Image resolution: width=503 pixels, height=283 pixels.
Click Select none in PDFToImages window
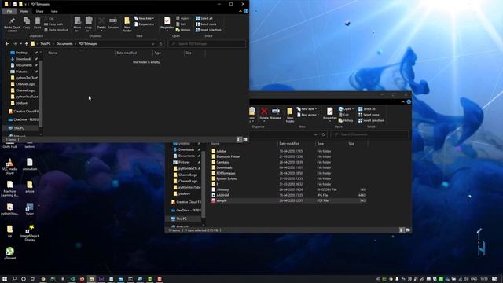[x=206, y=24]
